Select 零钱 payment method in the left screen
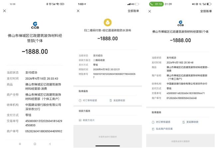 (28, 115)
